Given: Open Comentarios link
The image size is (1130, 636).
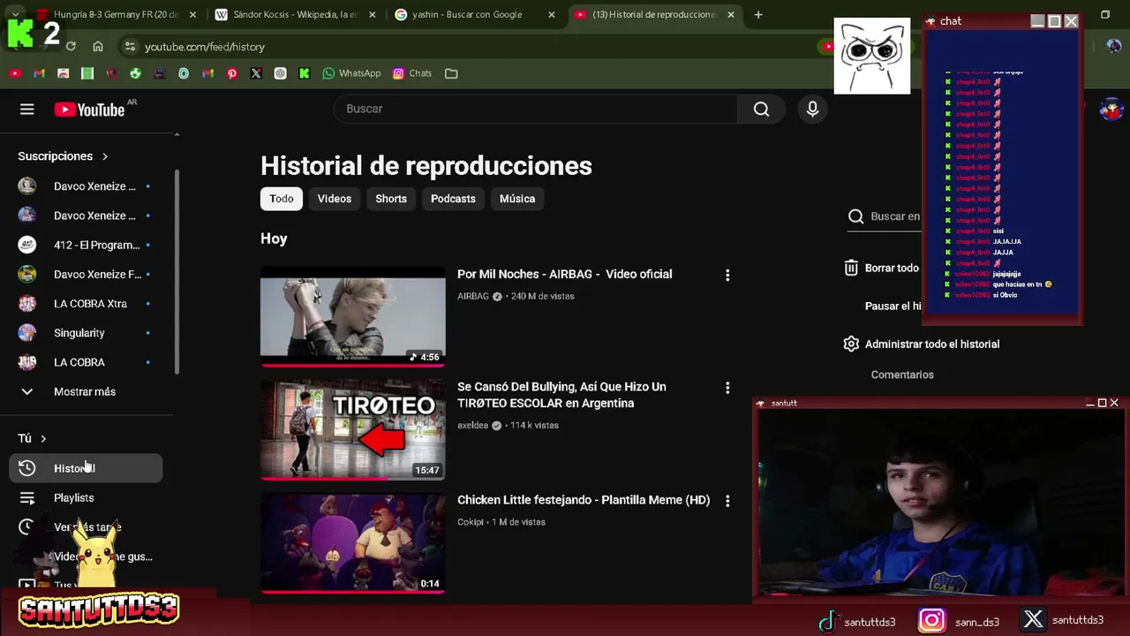Looking at the screenshot, I should 902,375.
